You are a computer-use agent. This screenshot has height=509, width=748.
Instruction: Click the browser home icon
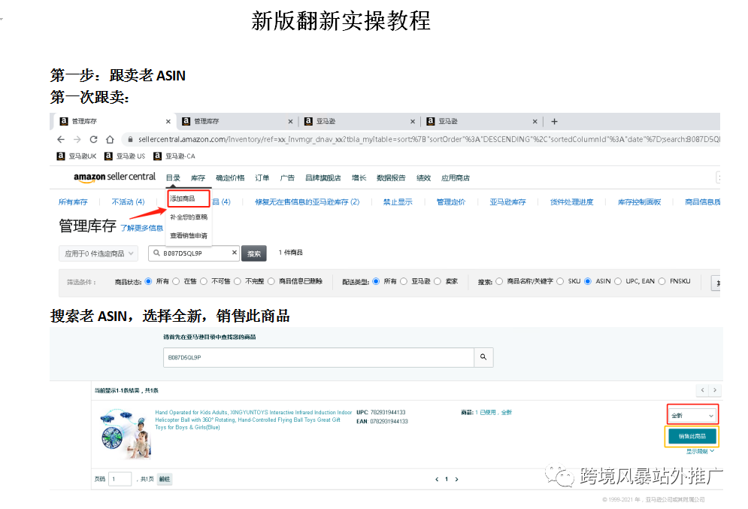pyautogui.click(x=111, y=139)
